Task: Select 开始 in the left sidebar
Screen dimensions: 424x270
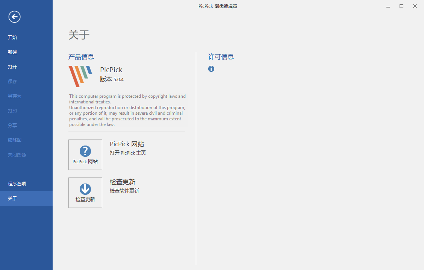Action: pyautogui.click(x=12, y=38)
